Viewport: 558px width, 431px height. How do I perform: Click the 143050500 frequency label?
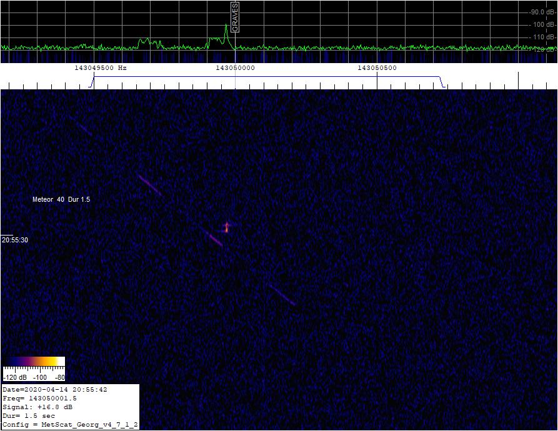tap(377, 67)
